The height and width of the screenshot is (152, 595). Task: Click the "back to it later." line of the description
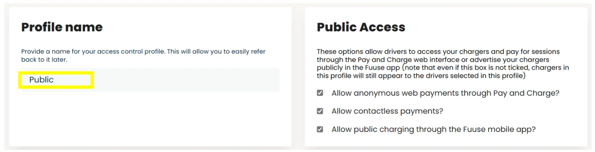point(44,60)
